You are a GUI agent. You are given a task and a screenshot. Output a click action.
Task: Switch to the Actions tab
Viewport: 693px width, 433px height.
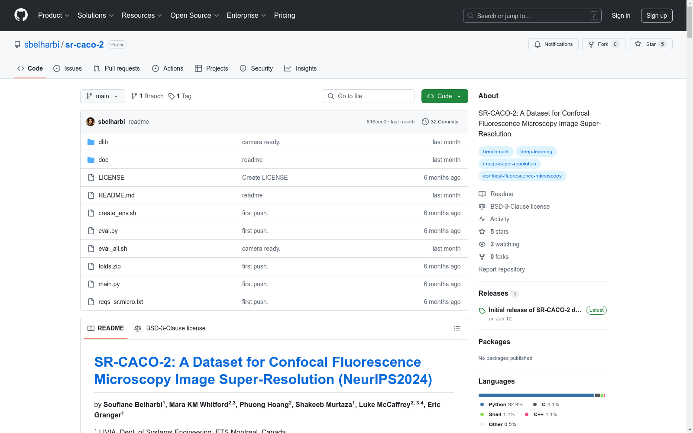(168, 68)
